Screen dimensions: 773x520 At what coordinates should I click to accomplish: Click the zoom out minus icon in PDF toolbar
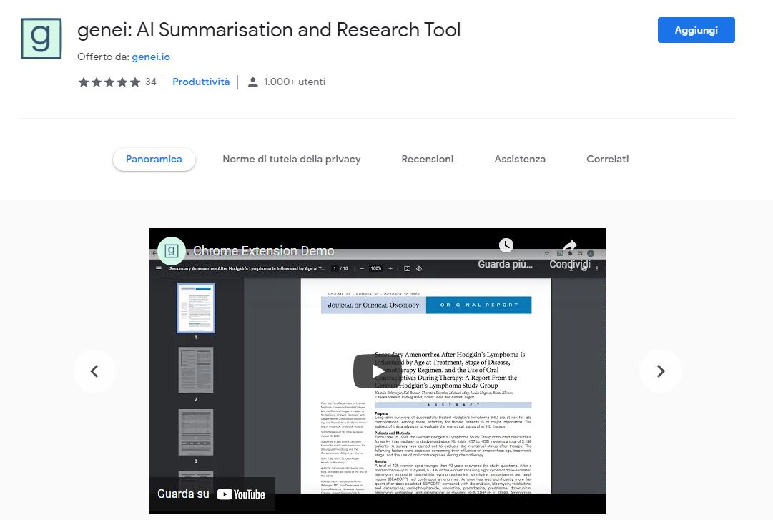click(x=362, y=269)
